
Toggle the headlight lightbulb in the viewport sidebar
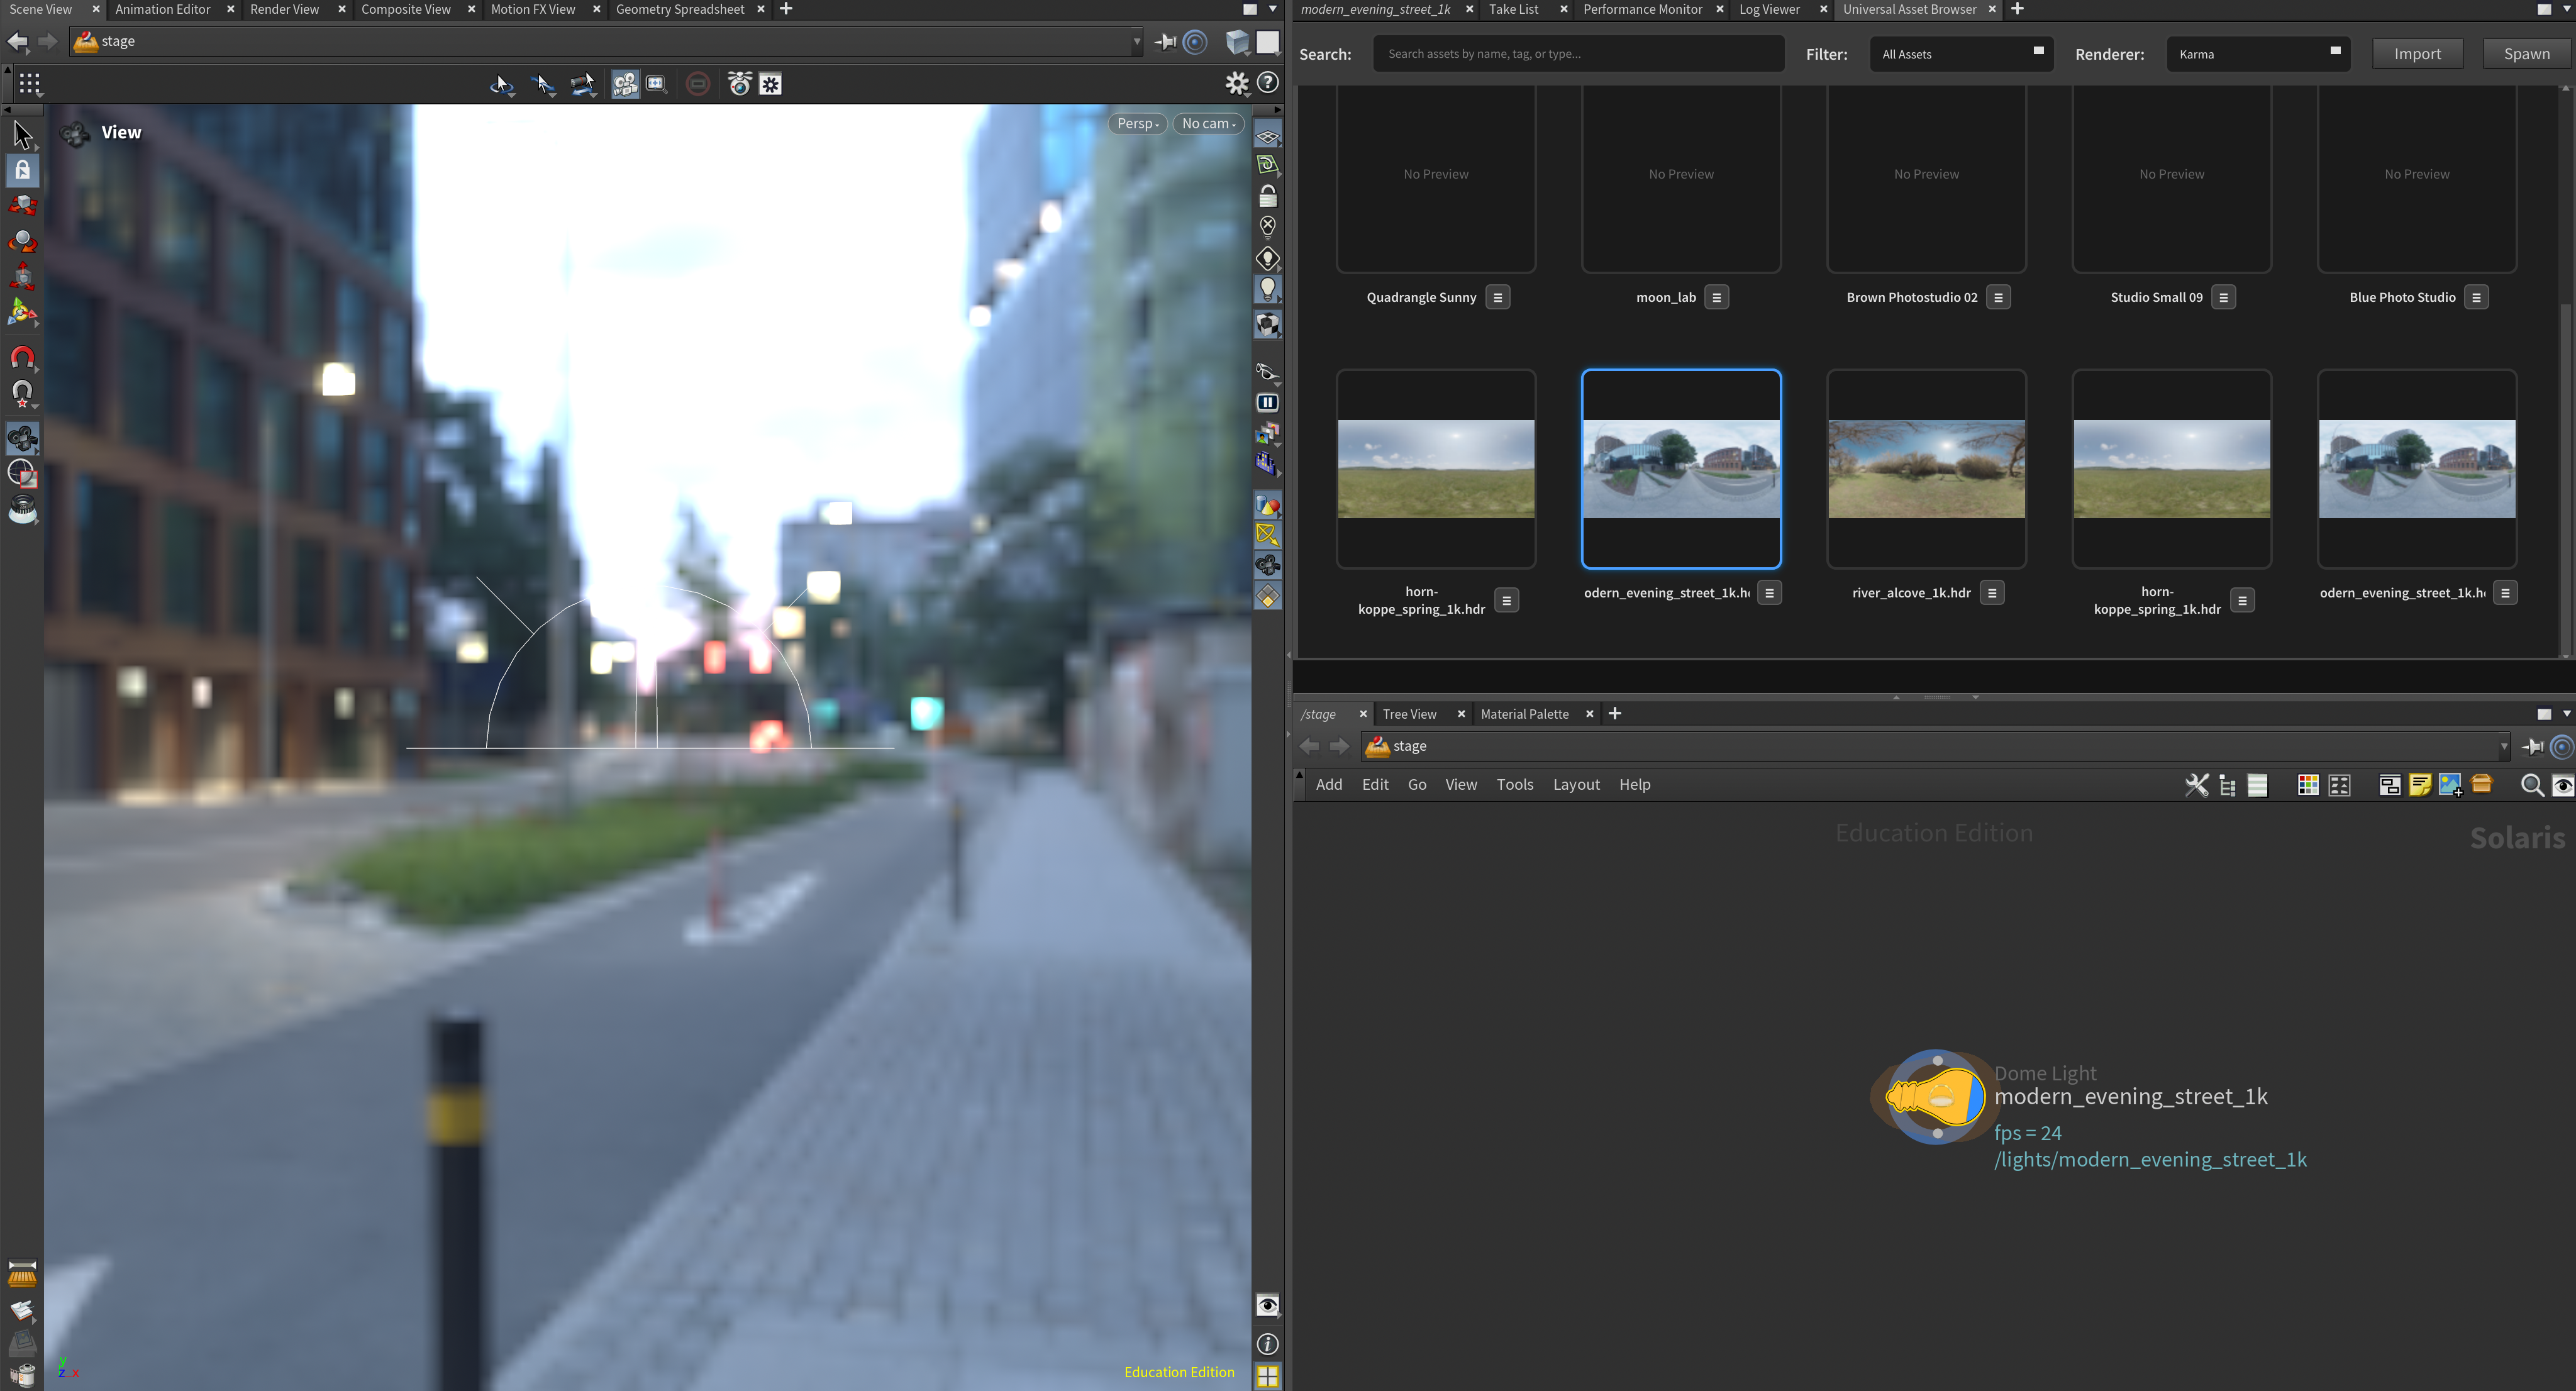[x=1267, y=289]
